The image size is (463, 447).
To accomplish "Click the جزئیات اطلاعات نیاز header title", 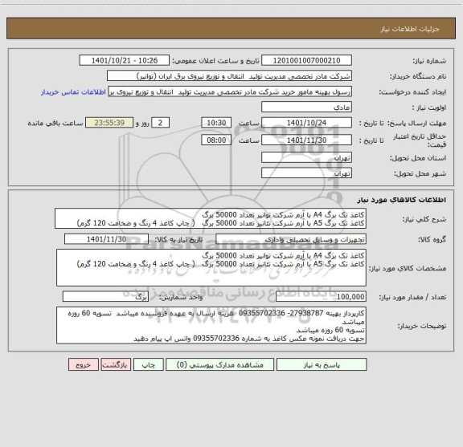I will (410, 29).
